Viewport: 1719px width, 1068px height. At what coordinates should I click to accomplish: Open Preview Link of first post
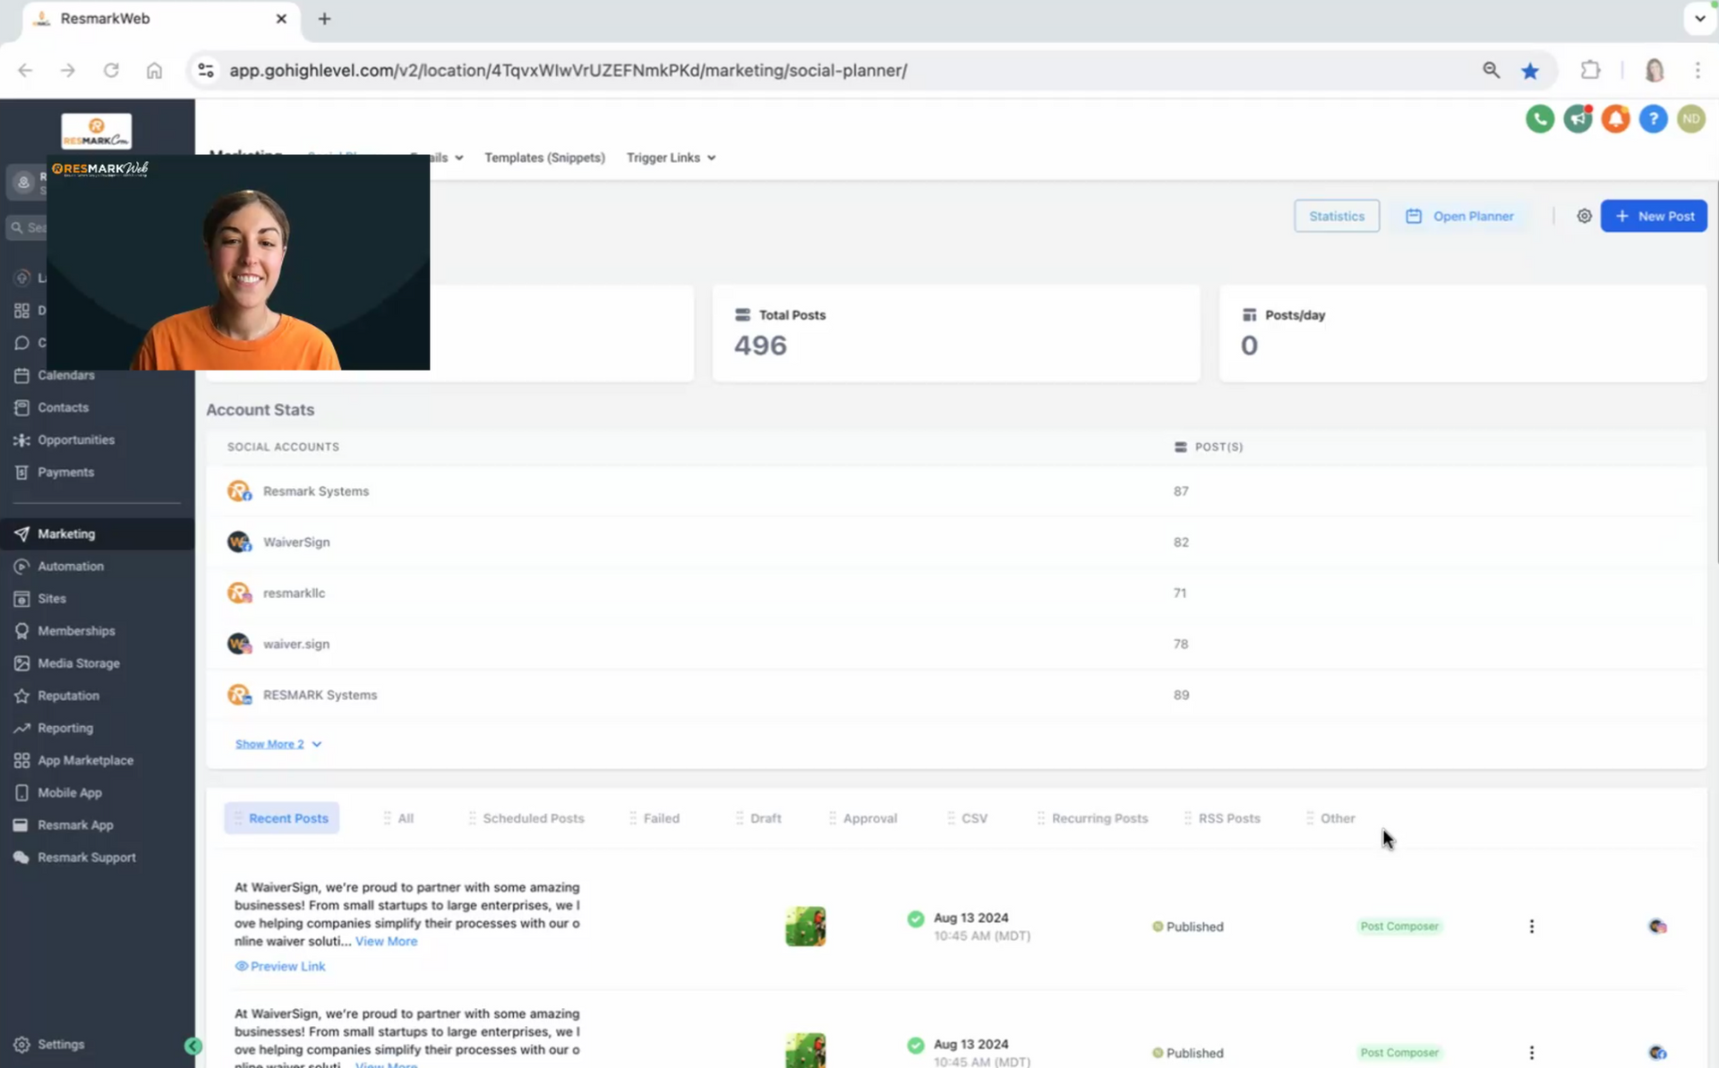(280, 966)
